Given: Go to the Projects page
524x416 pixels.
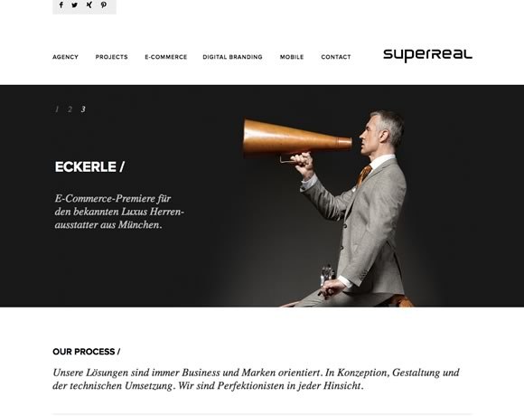Looking at the screenshot, I should pyautogui.click(x=112, y=57).
